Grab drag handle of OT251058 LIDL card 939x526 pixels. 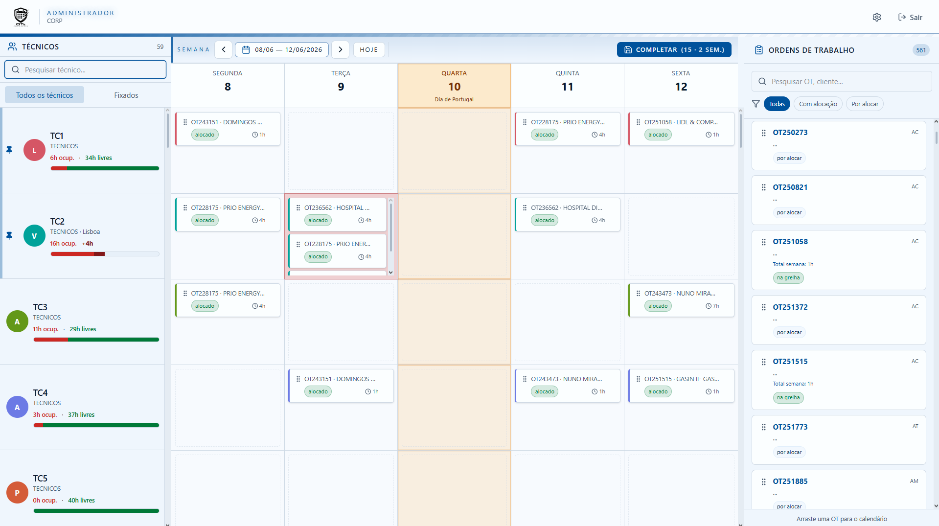638,122
